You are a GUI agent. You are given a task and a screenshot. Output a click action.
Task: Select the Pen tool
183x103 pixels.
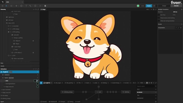point(16,6)
